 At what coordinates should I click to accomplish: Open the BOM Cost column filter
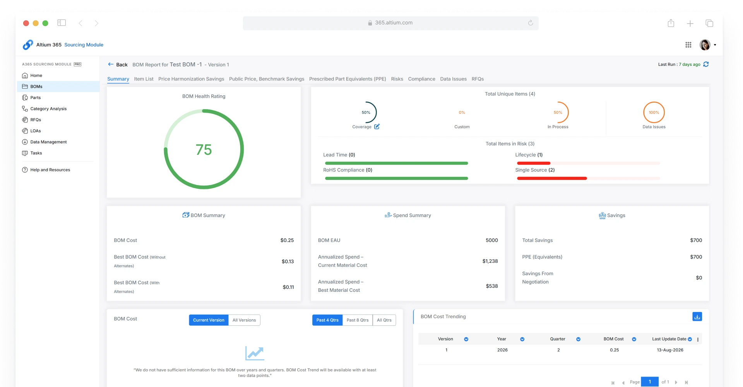pos(634,339)
